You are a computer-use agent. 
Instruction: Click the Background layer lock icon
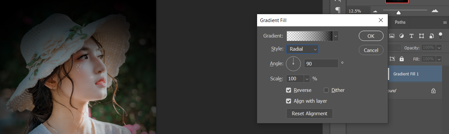tap(433, 91)
